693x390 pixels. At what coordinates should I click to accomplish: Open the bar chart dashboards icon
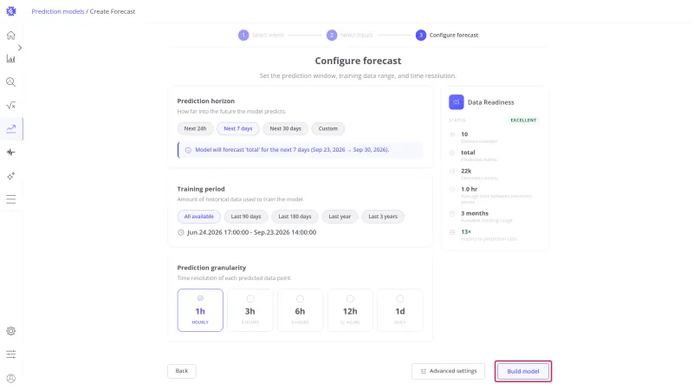pyautogui.click(x=11, y=58)
